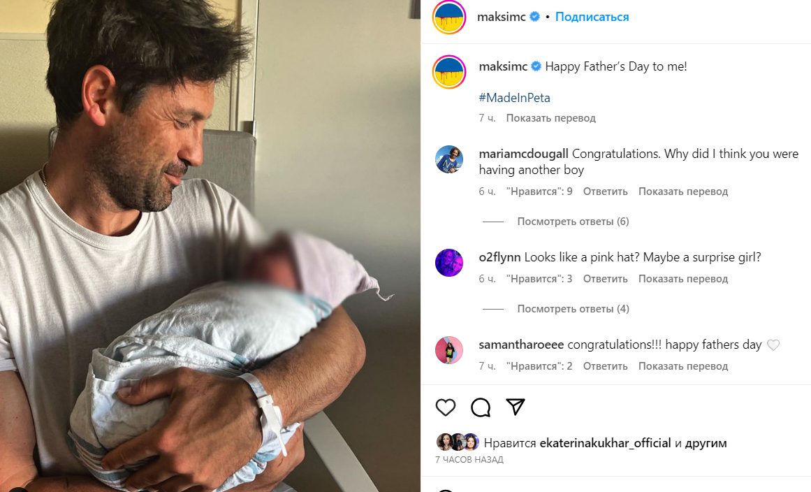Open o2flynn's purple profile picture
The height and width of the screenshot is (492, 811).
coord(449,263)
